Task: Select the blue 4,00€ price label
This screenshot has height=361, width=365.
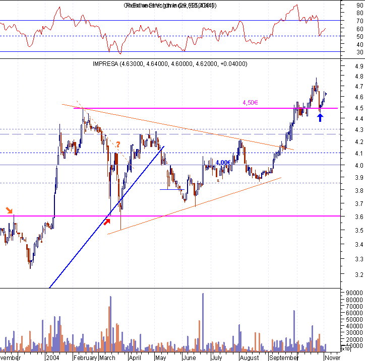Action: tap(223, 163)
